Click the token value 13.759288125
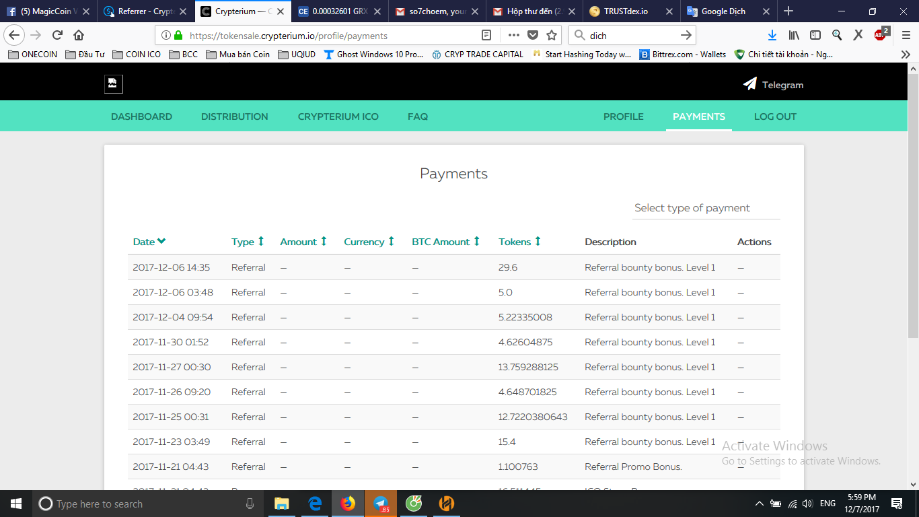 coord(528,367)
